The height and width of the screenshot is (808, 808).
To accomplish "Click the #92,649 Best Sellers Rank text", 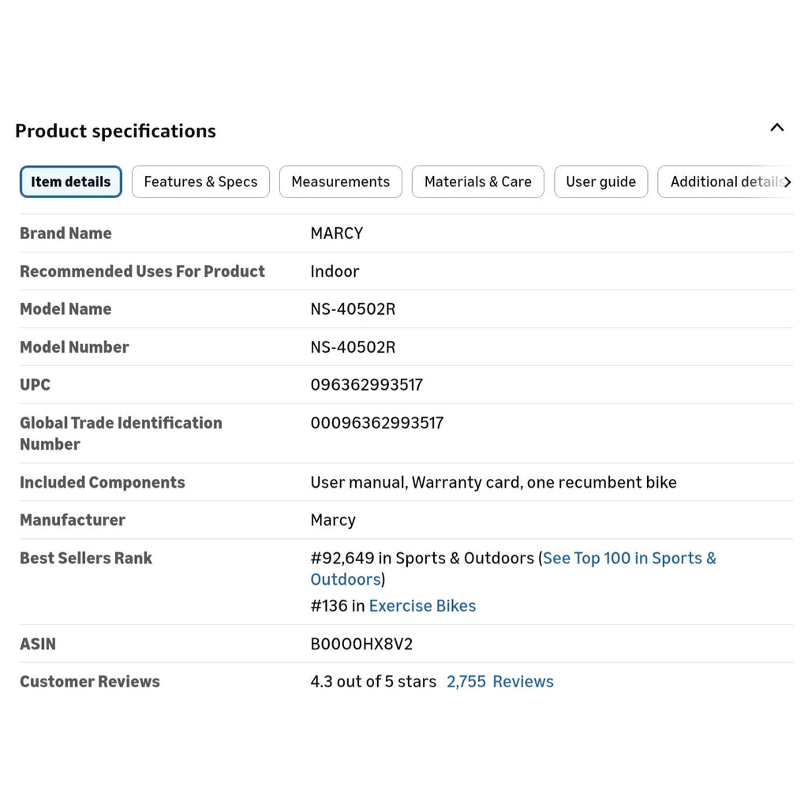I will click(342, 558).
